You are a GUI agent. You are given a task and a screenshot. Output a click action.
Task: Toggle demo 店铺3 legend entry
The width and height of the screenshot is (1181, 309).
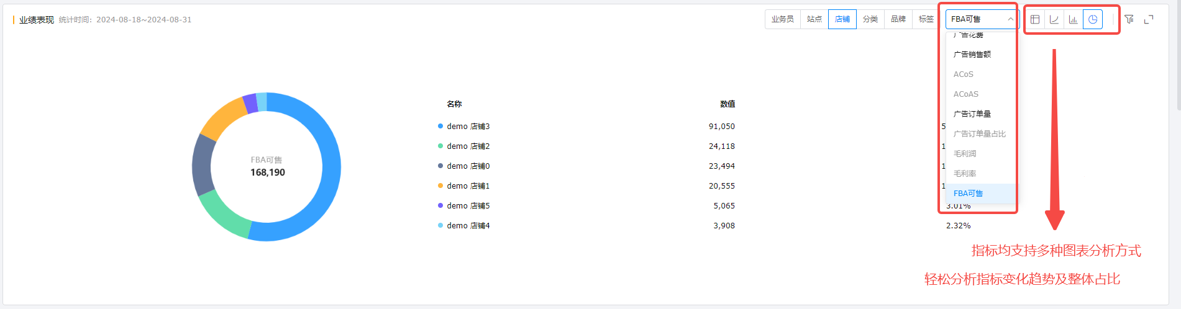(468, 127)
